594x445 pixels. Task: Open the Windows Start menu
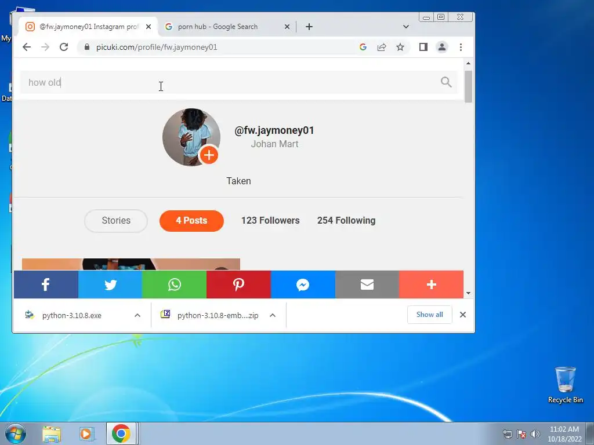tap(15, 433)
